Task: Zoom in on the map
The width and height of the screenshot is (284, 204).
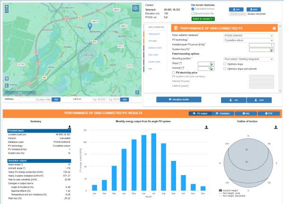Action: coord(7,7)
